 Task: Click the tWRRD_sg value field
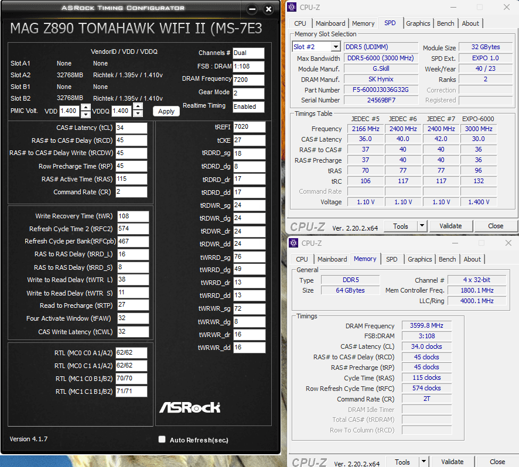(249, 257)
